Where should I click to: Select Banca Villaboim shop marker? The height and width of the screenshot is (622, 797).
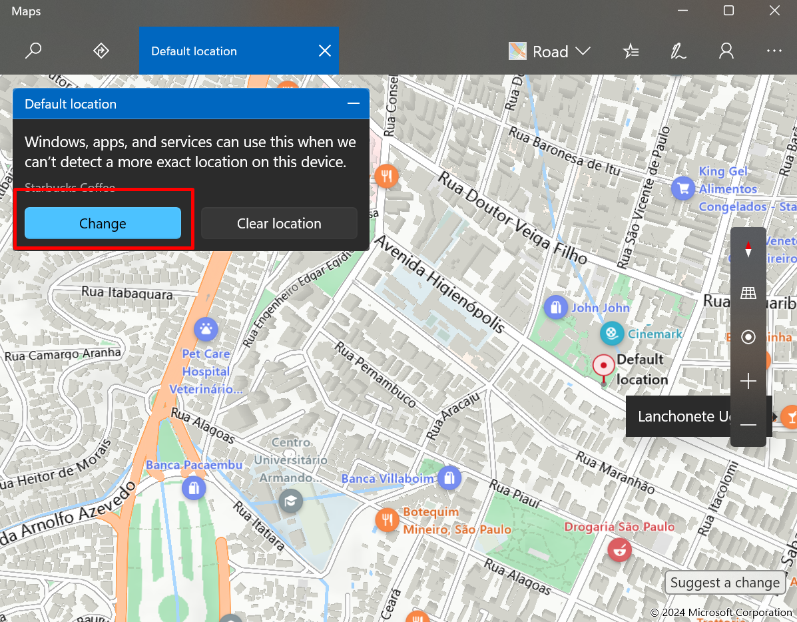click(x=449, y=478)
